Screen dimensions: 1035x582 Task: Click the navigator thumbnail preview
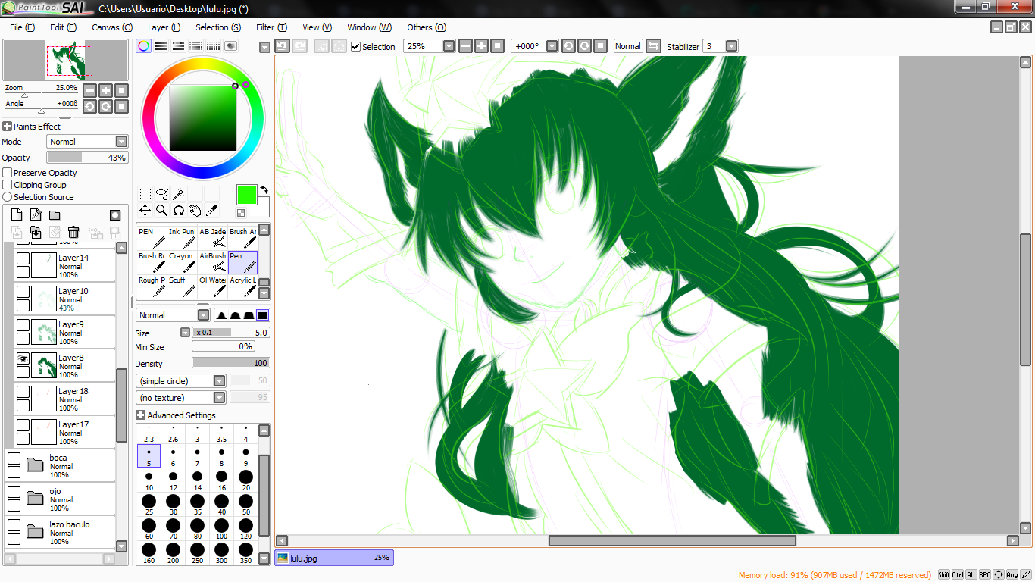tap(65, 60)
